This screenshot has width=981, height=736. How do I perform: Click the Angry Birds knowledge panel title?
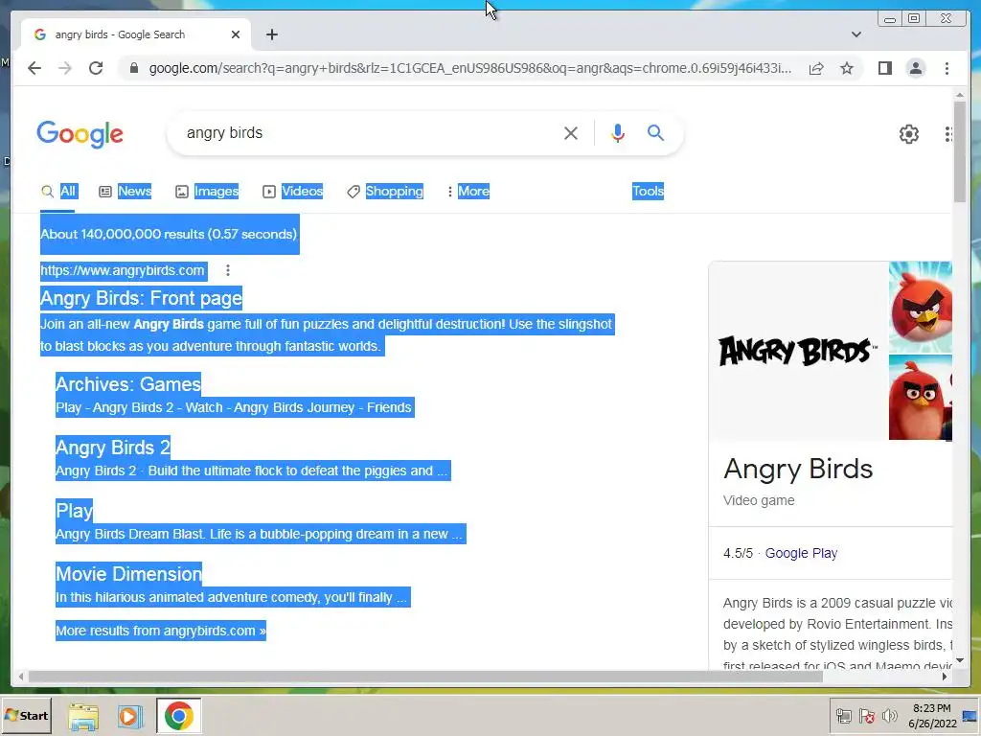798,469
